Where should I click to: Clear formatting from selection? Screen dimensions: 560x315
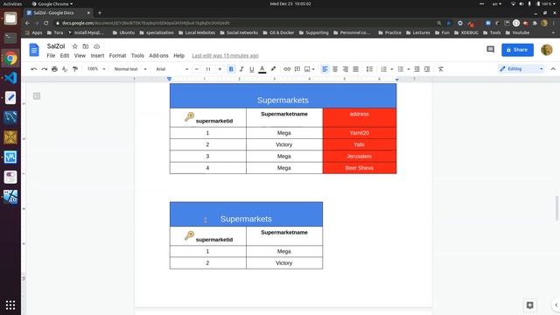441,69
